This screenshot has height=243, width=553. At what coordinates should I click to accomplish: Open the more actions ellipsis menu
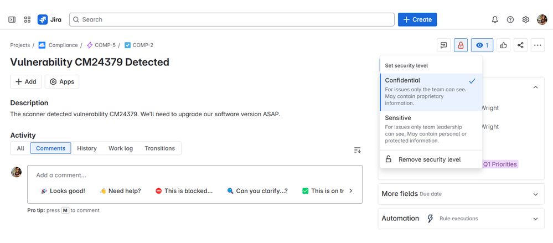(x=538, y=45)
